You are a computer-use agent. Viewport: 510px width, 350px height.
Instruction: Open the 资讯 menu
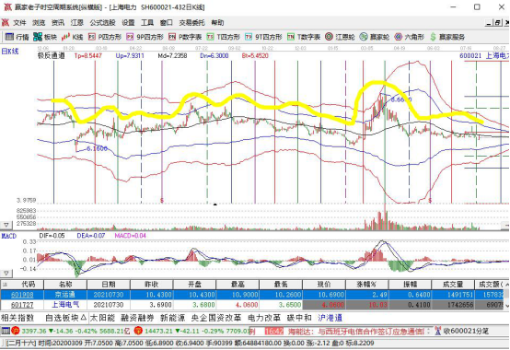(58, 22)
